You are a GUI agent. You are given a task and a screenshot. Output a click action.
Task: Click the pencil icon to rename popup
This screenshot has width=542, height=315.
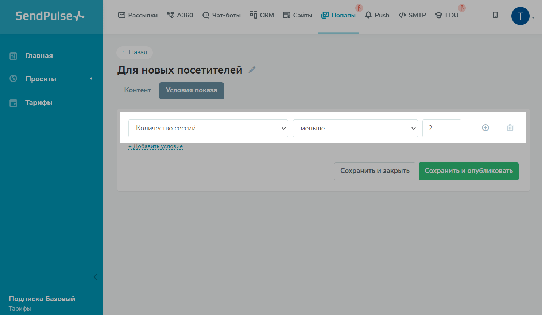click(252, 70)
